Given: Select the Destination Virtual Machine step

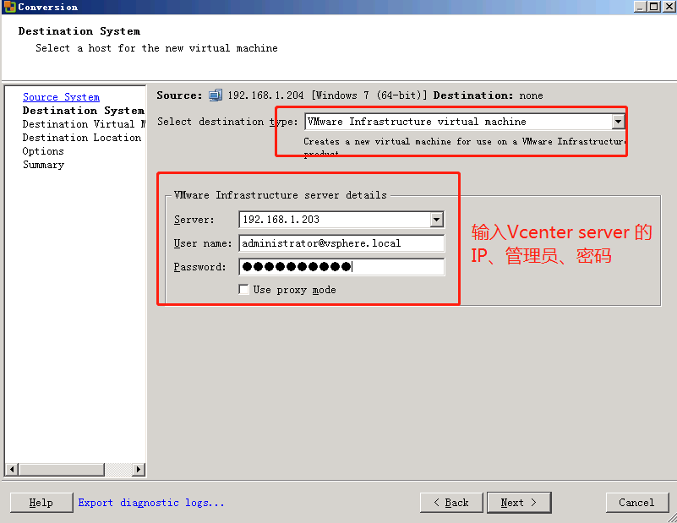Looking at the screenshot, I should click(x=84, y=124).
